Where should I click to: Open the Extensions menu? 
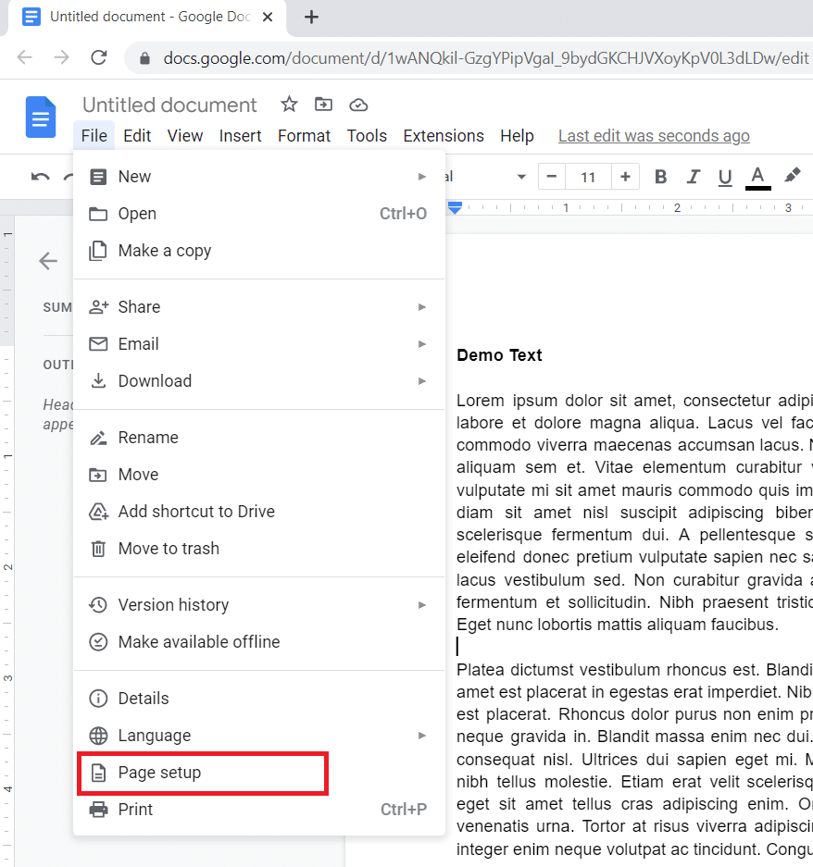444,135
